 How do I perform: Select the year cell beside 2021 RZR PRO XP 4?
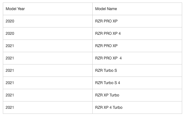pos(48,58)
